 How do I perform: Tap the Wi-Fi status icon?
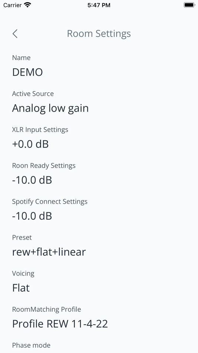(28, 5)
